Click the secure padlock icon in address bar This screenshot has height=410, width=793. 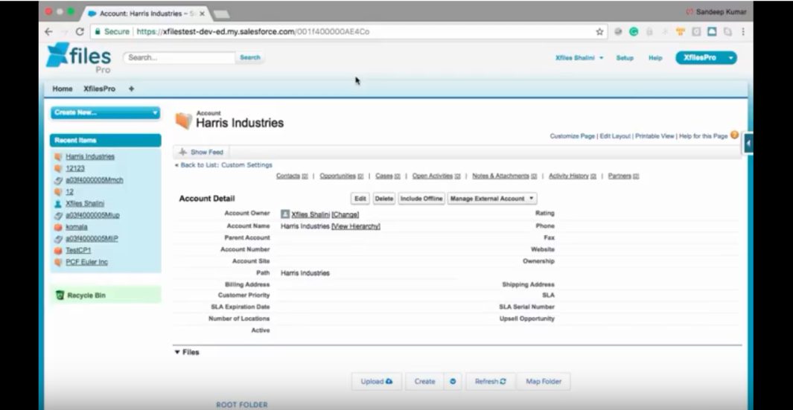click(x=98, y=31)
